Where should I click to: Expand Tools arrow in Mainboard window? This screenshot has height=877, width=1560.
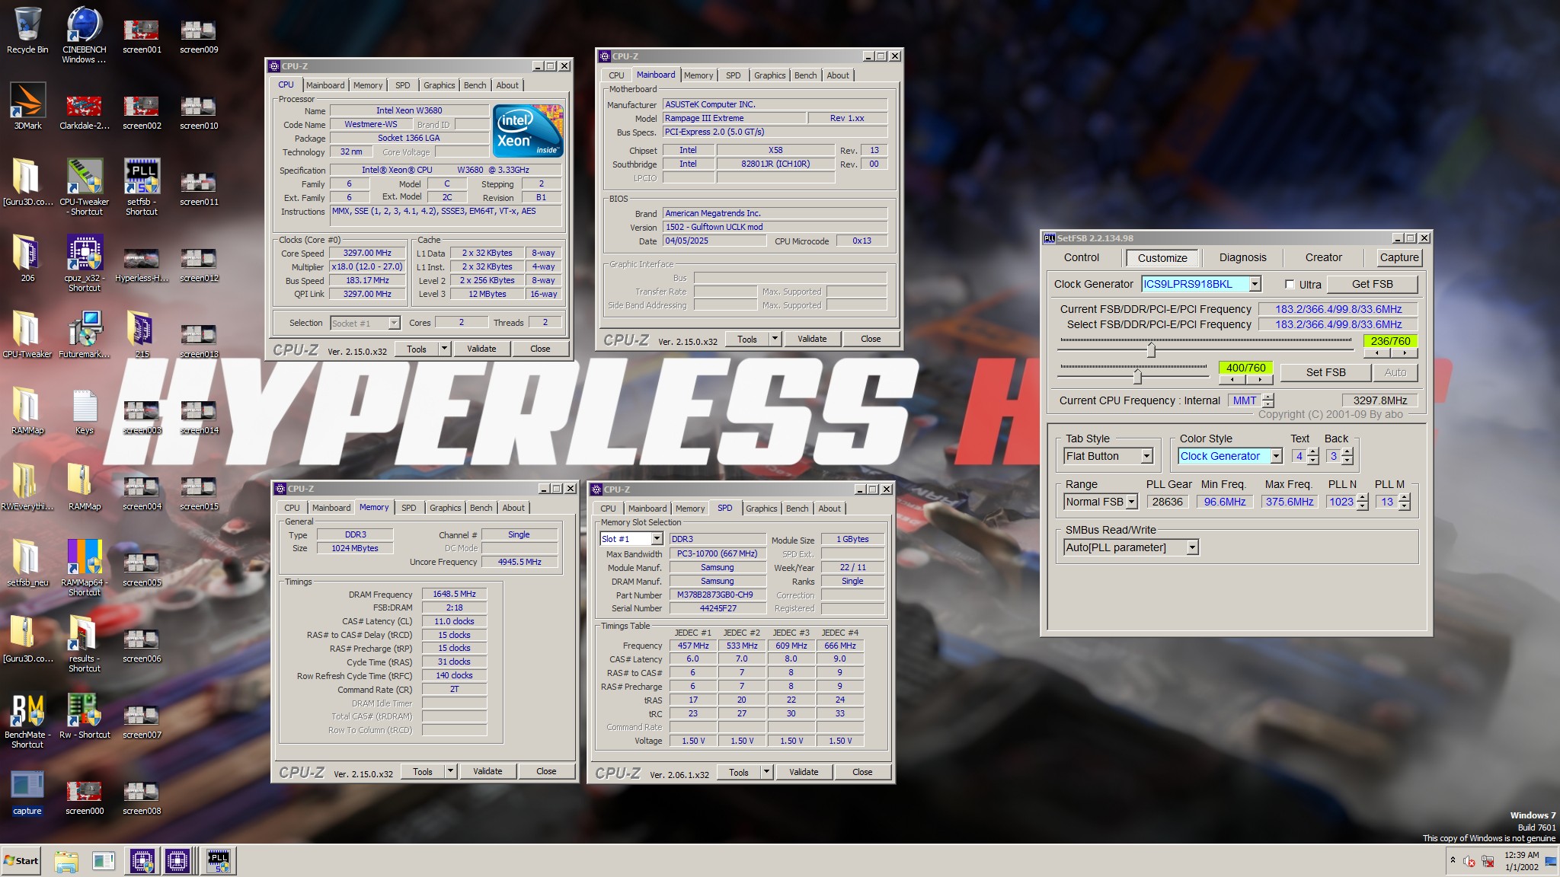(775, 339)
